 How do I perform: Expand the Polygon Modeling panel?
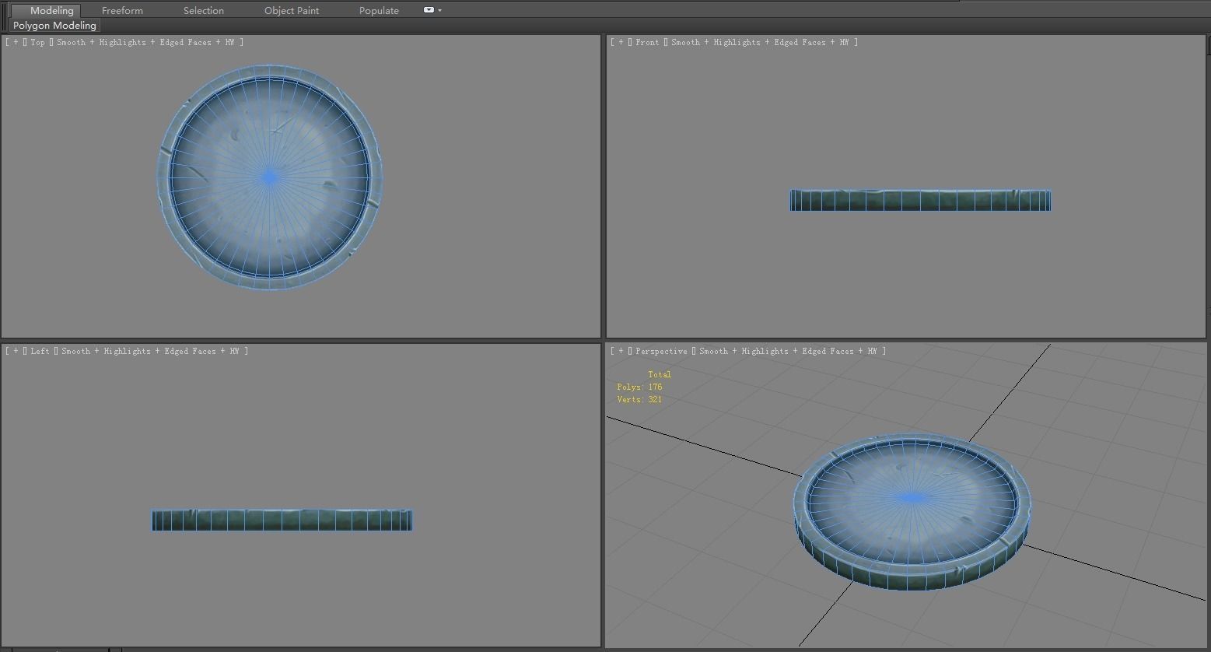point(54,26)
